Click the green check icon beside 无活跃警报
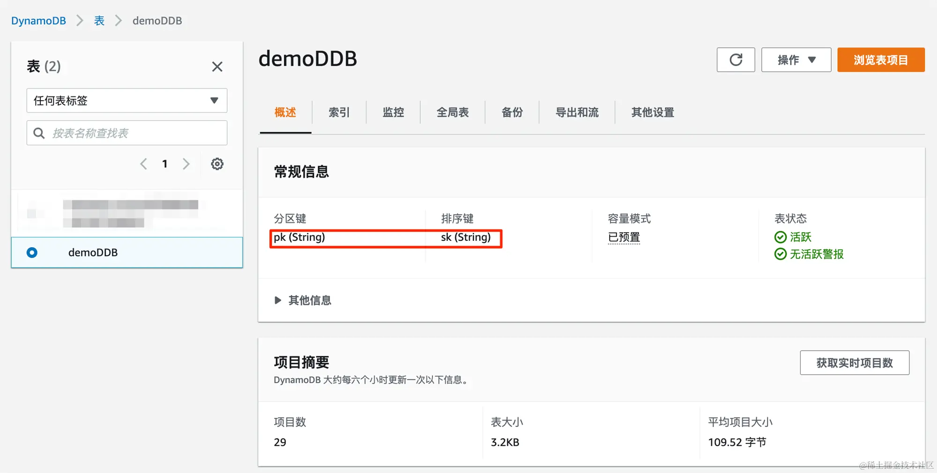Image resolution: width=937 pixels, height=473 pixels. click(781, 254)
